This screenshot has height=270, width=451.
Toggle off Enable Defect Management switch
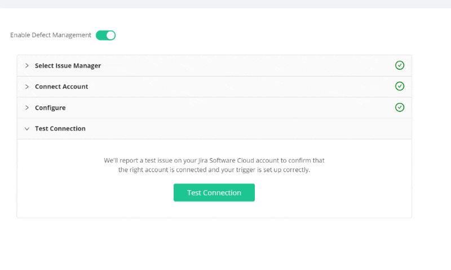click(x=105, y=35)
